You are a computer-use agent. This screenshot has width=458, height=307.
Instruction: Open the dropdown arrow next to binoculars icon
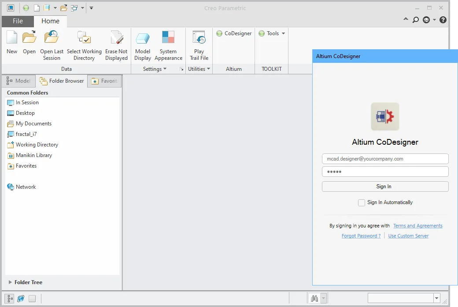(323, 298)
